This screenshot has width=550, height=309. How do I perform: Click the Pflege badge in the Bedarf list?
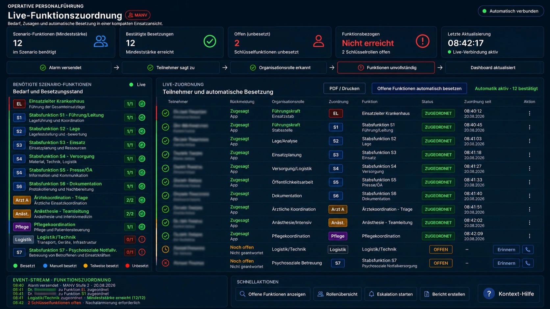point(22,227)
